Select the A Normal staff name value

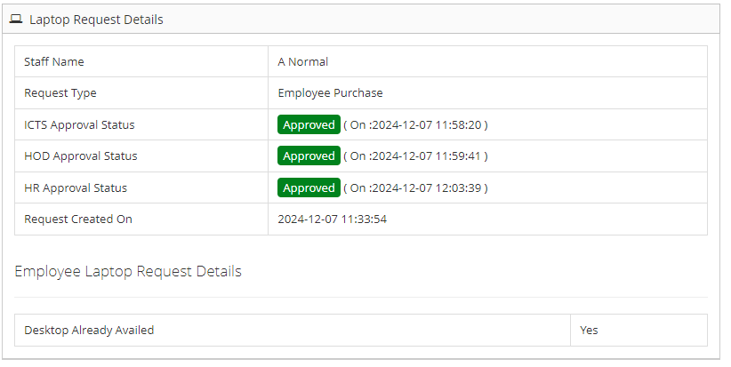(x=303, y=62)
